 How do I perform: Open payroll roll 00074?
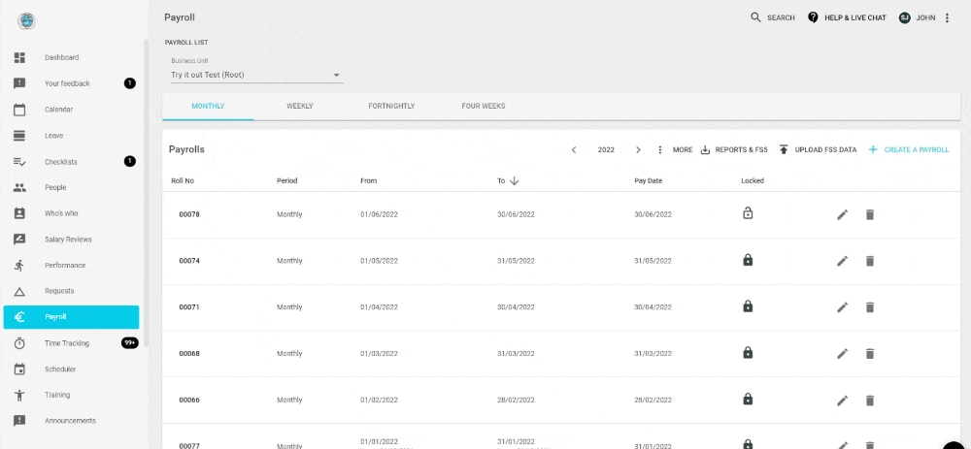(189, 261)
